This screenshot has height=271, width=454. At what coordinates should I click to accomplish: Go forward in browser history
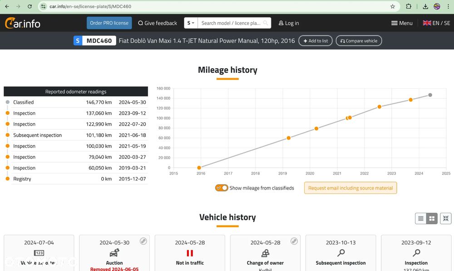pyautogui.click(x=18, y=6)
